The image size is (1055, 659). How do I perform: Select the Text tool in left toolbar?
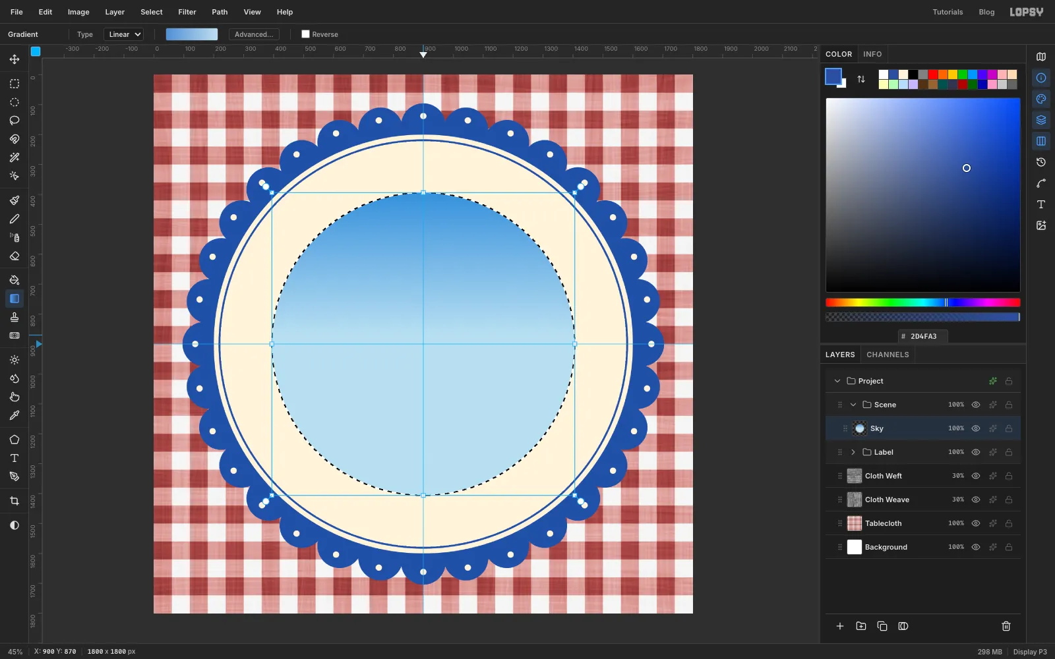pyautogui.click(x=15, y=458)
